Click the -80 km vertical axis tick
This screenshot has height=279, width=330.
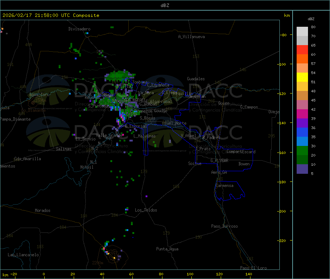pos(283,35)
